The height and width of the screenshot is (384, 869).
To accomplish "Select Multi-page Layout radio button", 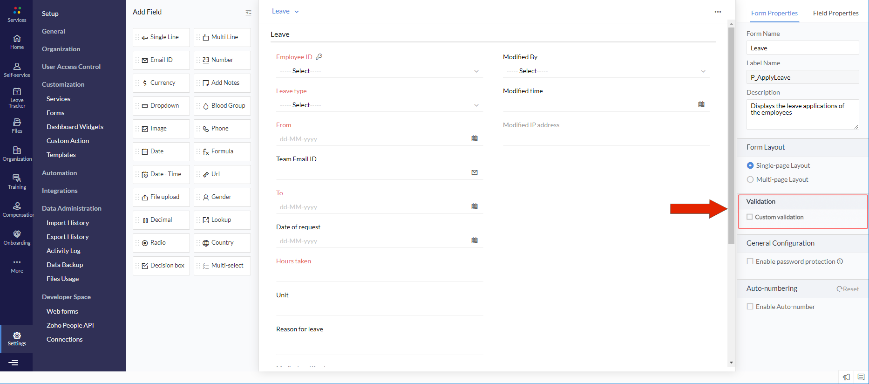I will [750, 179].
